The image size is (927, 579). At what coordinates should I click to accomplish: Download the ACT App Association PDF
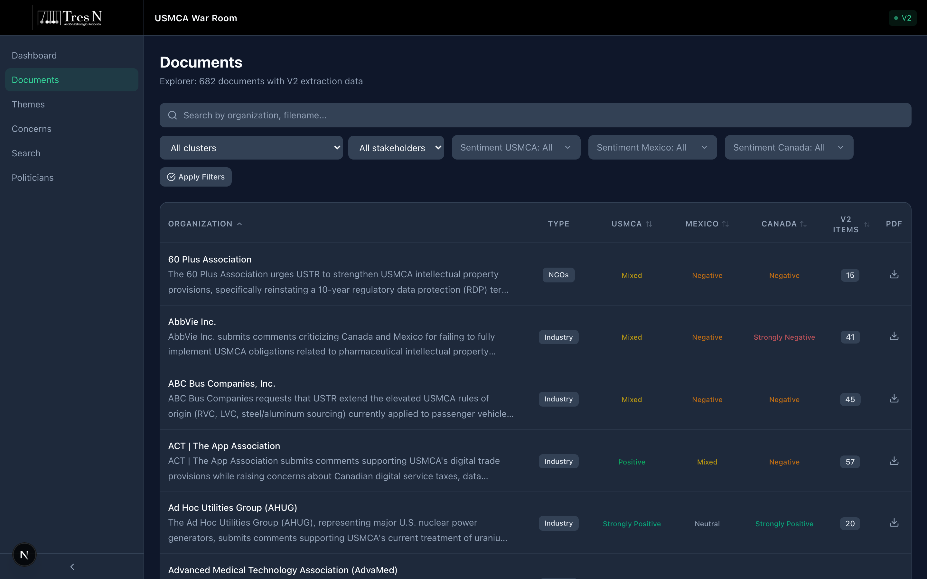pyautogui.click(x=894, y=461)
